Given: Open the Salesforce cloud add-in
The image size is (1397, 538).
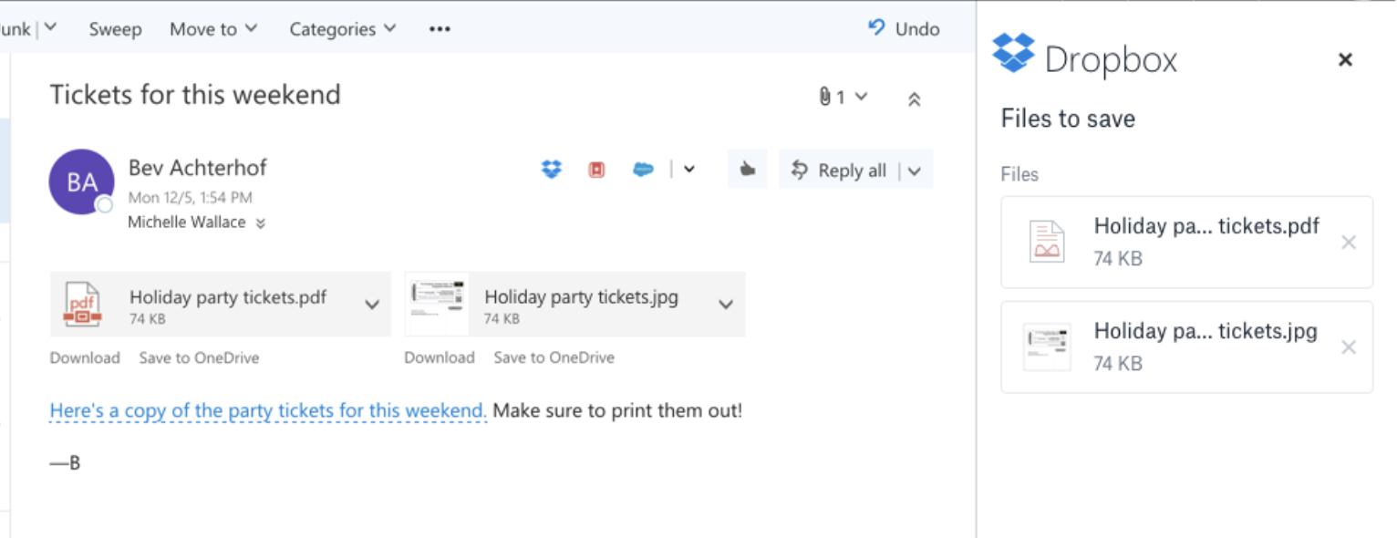Looking at the screenshot, I should tap(643, 170).
